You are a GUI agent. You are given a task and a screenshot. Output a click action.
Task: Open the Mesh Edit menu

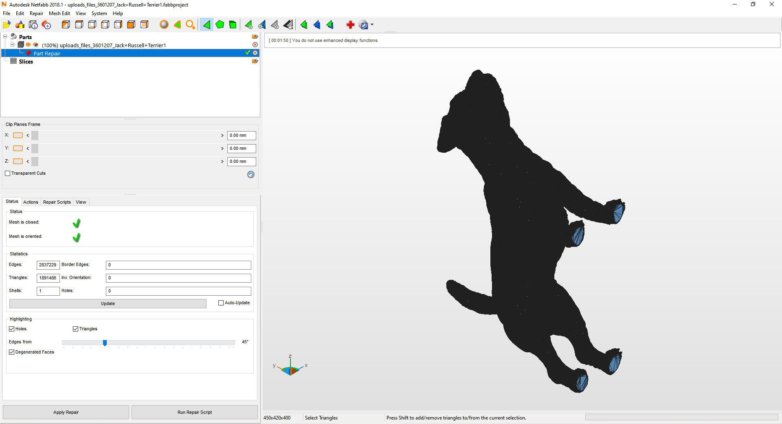coord(59,13)
